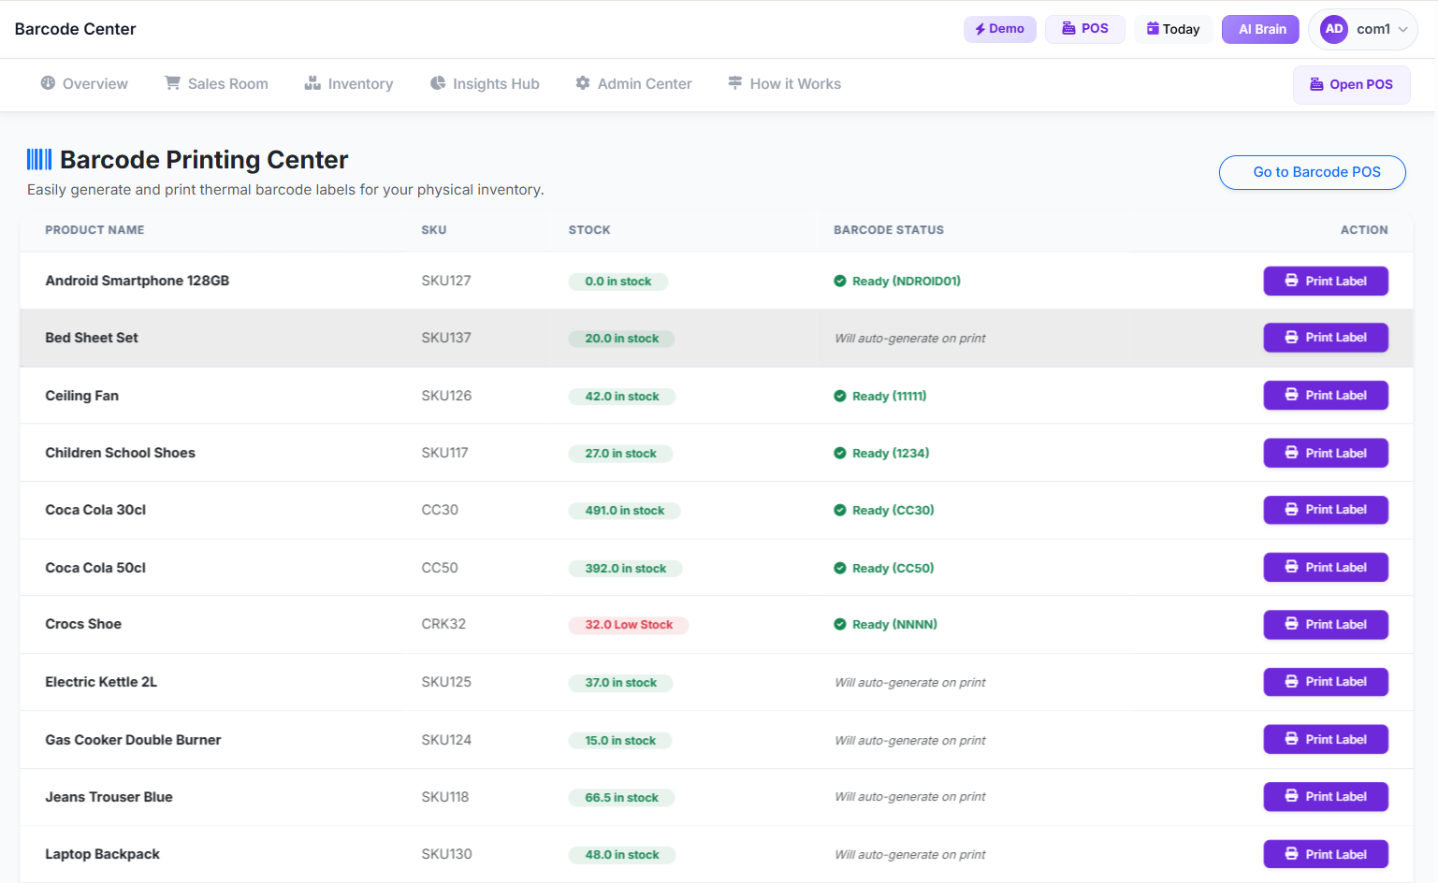
Task: Click the lightning bolt icon on Demo
Action: 980,29
